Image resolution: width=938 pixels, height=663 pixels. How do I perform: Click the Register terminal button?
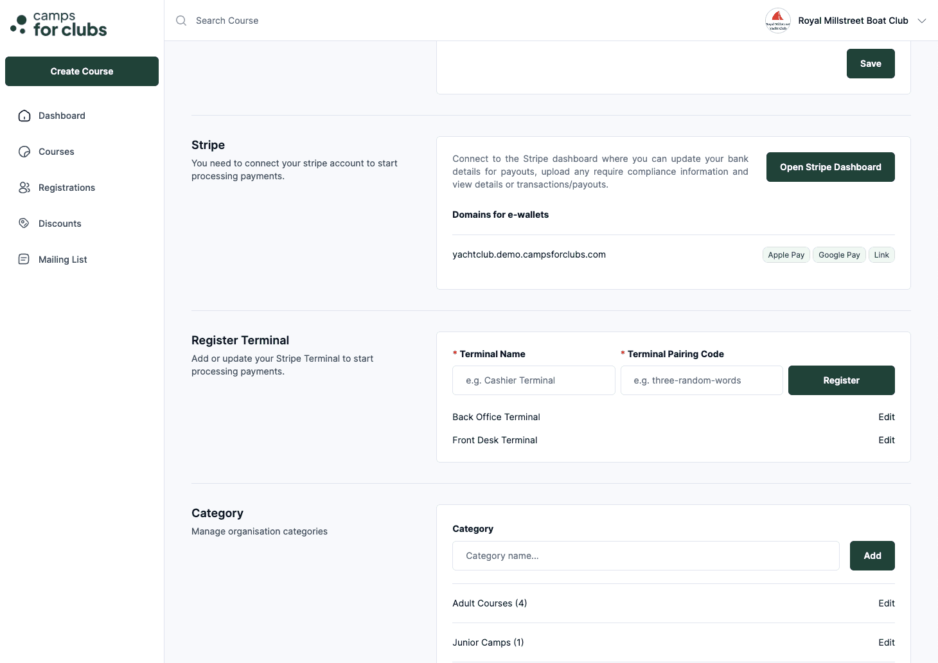click(842, 380)
